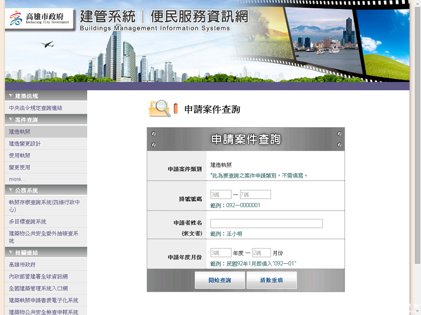
Task: Select 建造執照 in sidebar menu
Action: coord(20,132)
